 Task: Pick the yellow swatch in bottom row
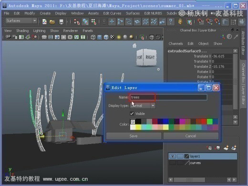pyautogui.click(x=138, y=127)
